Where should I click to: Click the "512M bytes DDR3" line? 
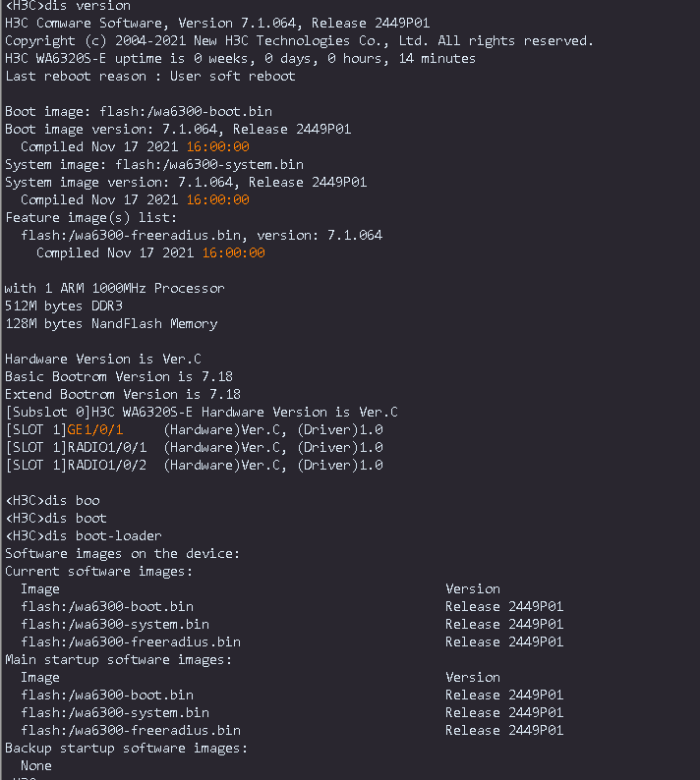64,306
